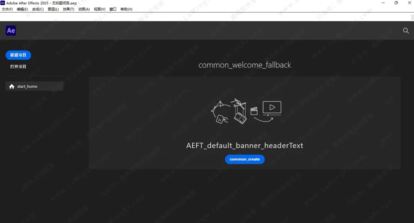Image resolution: width=414 pixels, height=223 pixels.
Task: Open the 窗口 menu
Action: 113,9
